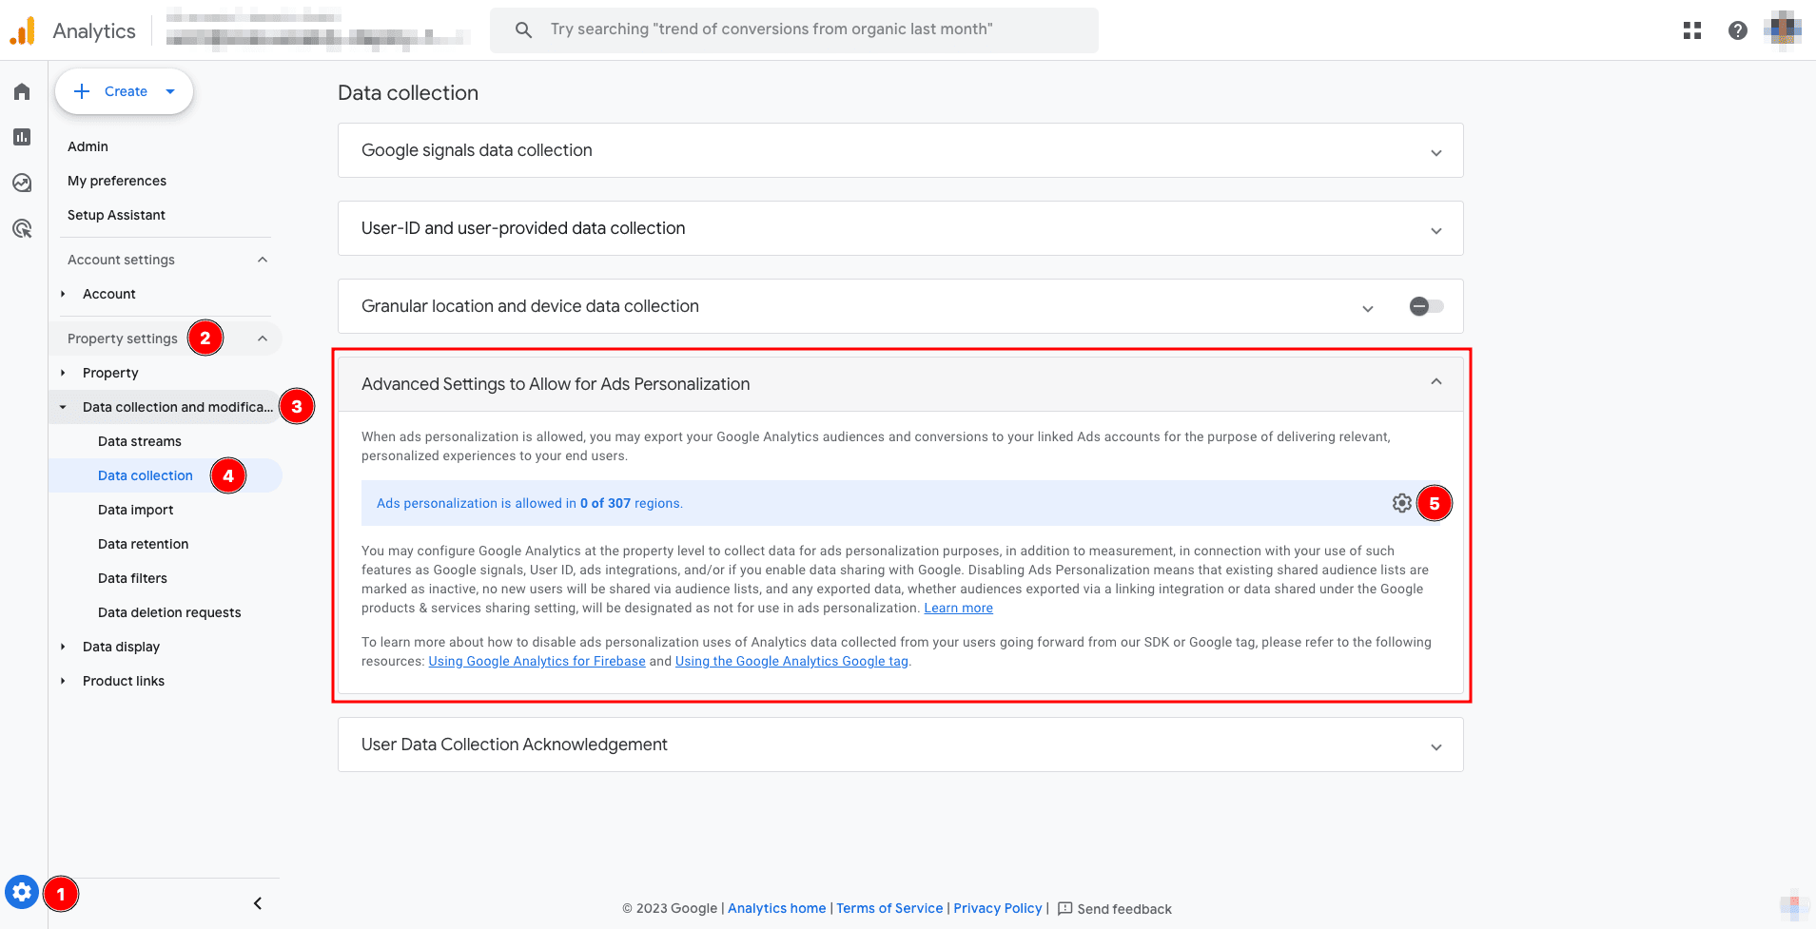Select Data retention in the sidebar
The height and width of the screenshot is (929, 1816).
144,544
